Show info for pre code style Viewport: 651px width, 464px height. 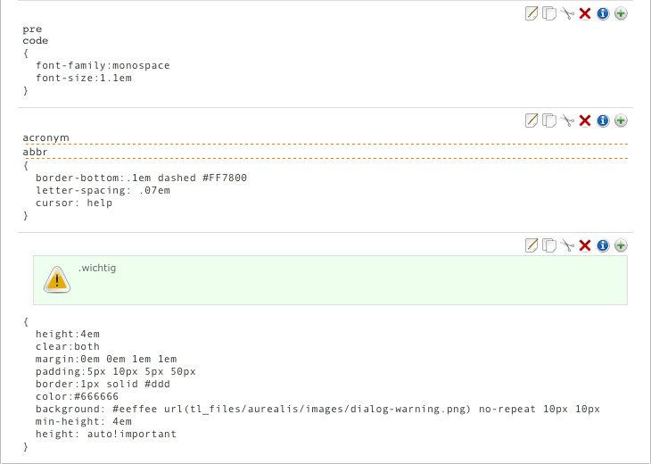pyautogui.click(x=603, y=13)
